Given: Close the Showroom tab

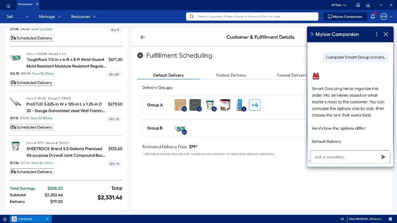Looking at the screenshot, I should click(37, 4).
